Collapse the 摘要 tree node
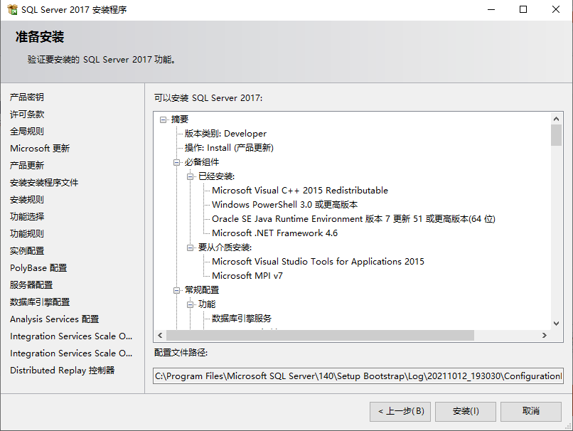The width and height of the screenshot is (573, 431). [x=164, y=119]
